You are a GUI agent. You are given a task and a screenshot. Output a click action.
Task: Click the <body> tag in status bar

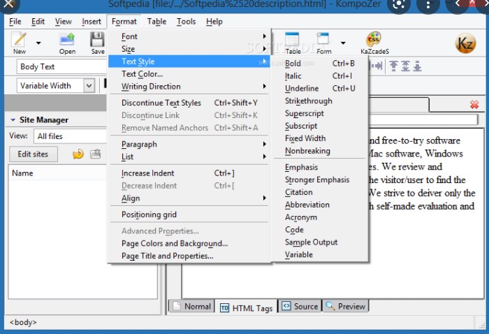(x=23, y=322)
